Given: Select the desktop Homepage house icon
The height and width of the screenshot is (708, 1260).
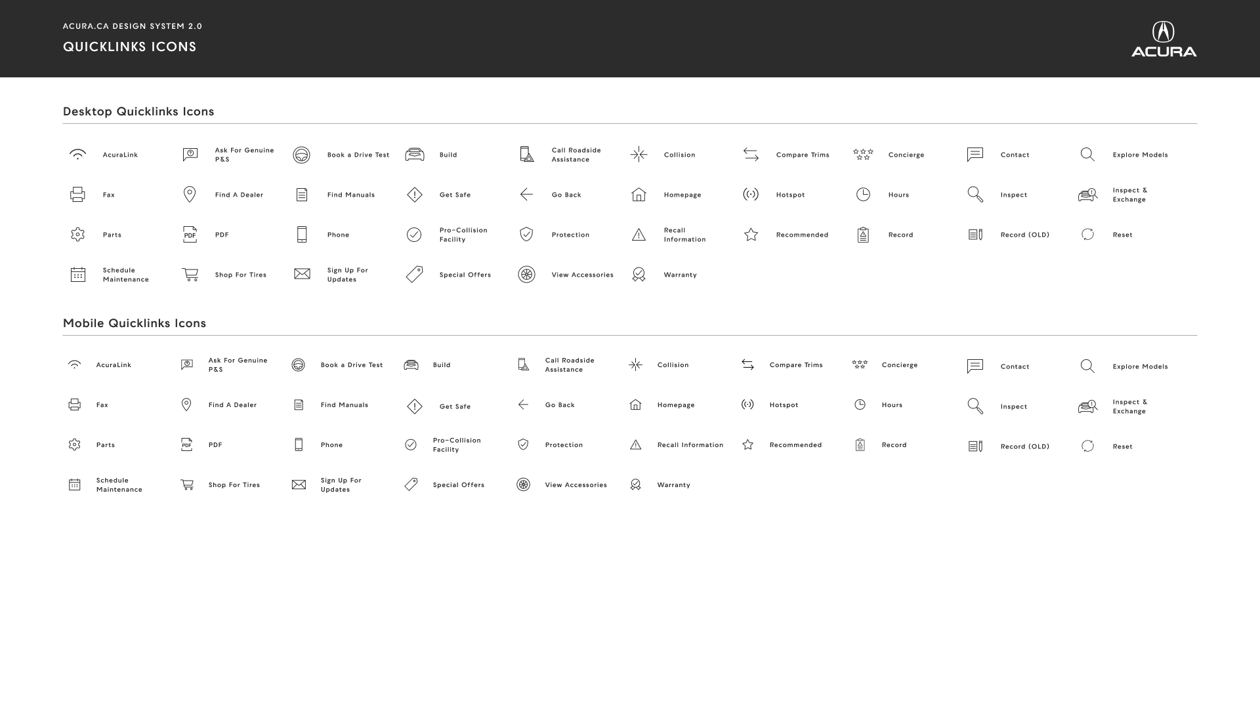Looking at the screenshot, I should coord(639,195).
